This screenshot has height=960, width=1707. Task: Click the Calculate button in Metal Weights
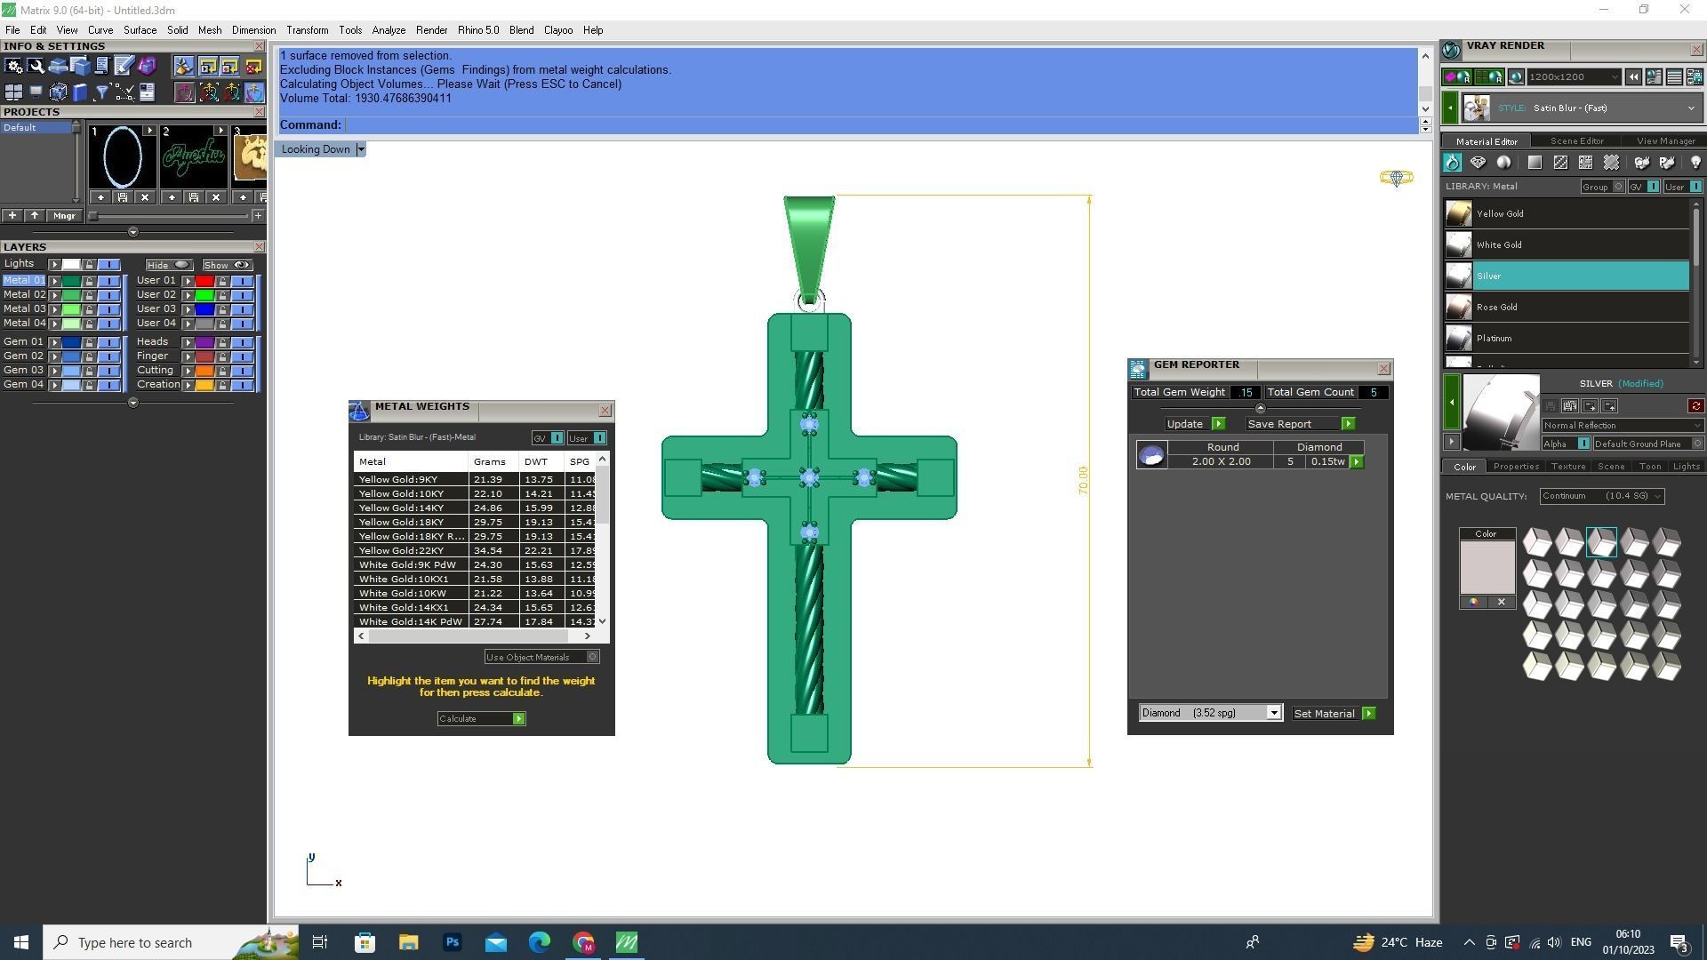482,718
